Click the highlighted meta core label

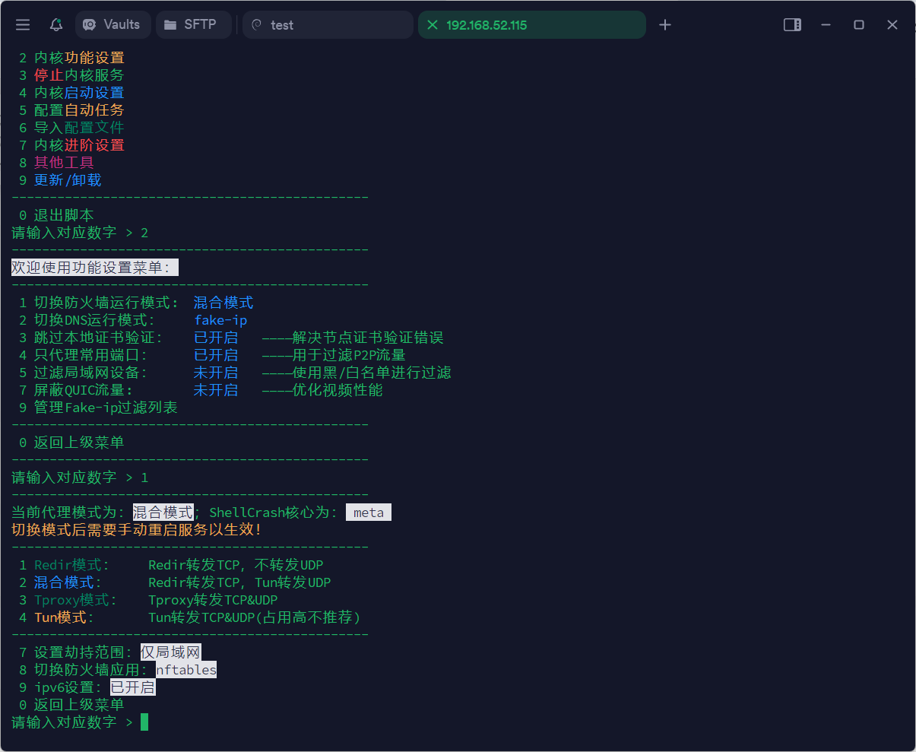pyautogui.click(x=369, y=512)
